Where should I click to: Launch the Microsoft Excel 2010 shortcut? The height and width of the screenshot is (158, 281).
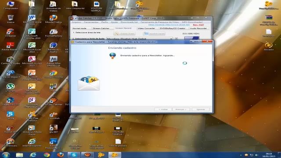(x=32, y=47)
